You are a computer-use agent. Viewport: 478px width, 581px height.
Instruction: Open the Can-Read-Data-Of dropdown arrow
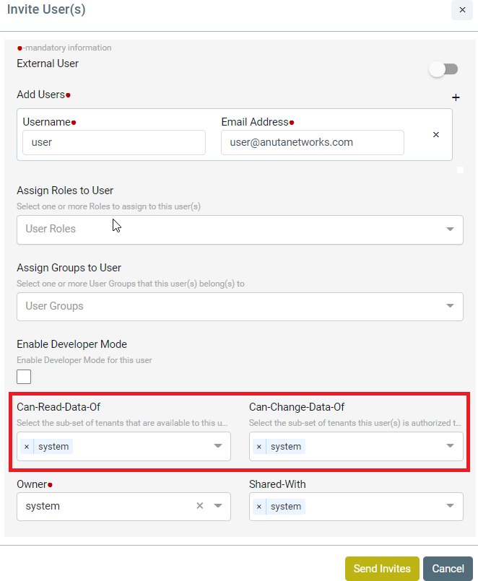click(218, 446)
